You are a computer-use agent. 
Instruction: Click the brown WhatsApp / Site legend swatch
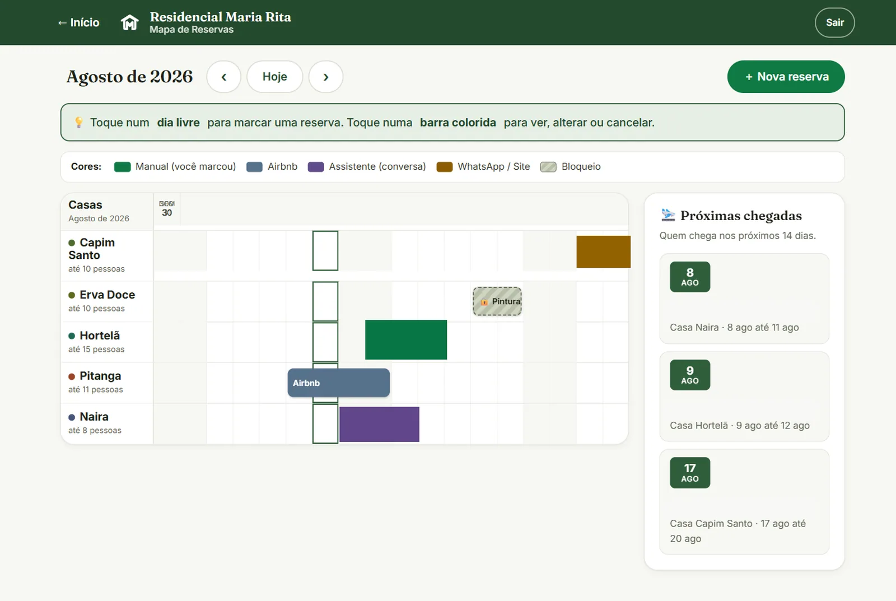tap(445, 167)
